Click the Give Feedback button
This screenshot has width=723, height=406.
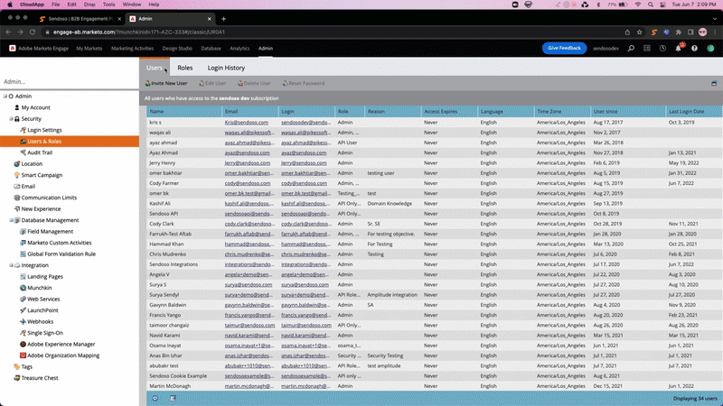point(564,48)
